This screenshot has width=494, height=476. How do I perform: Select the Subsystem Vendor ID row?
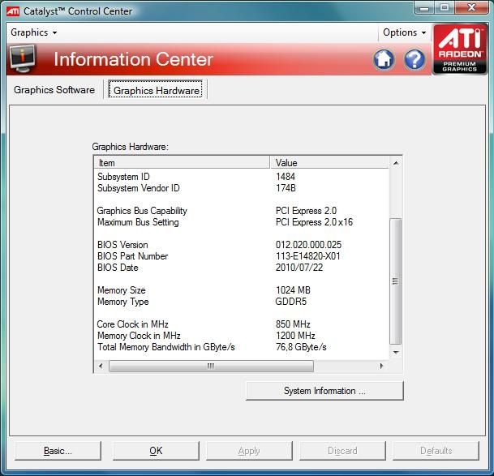pyautogui.click(x=242, y=188)
